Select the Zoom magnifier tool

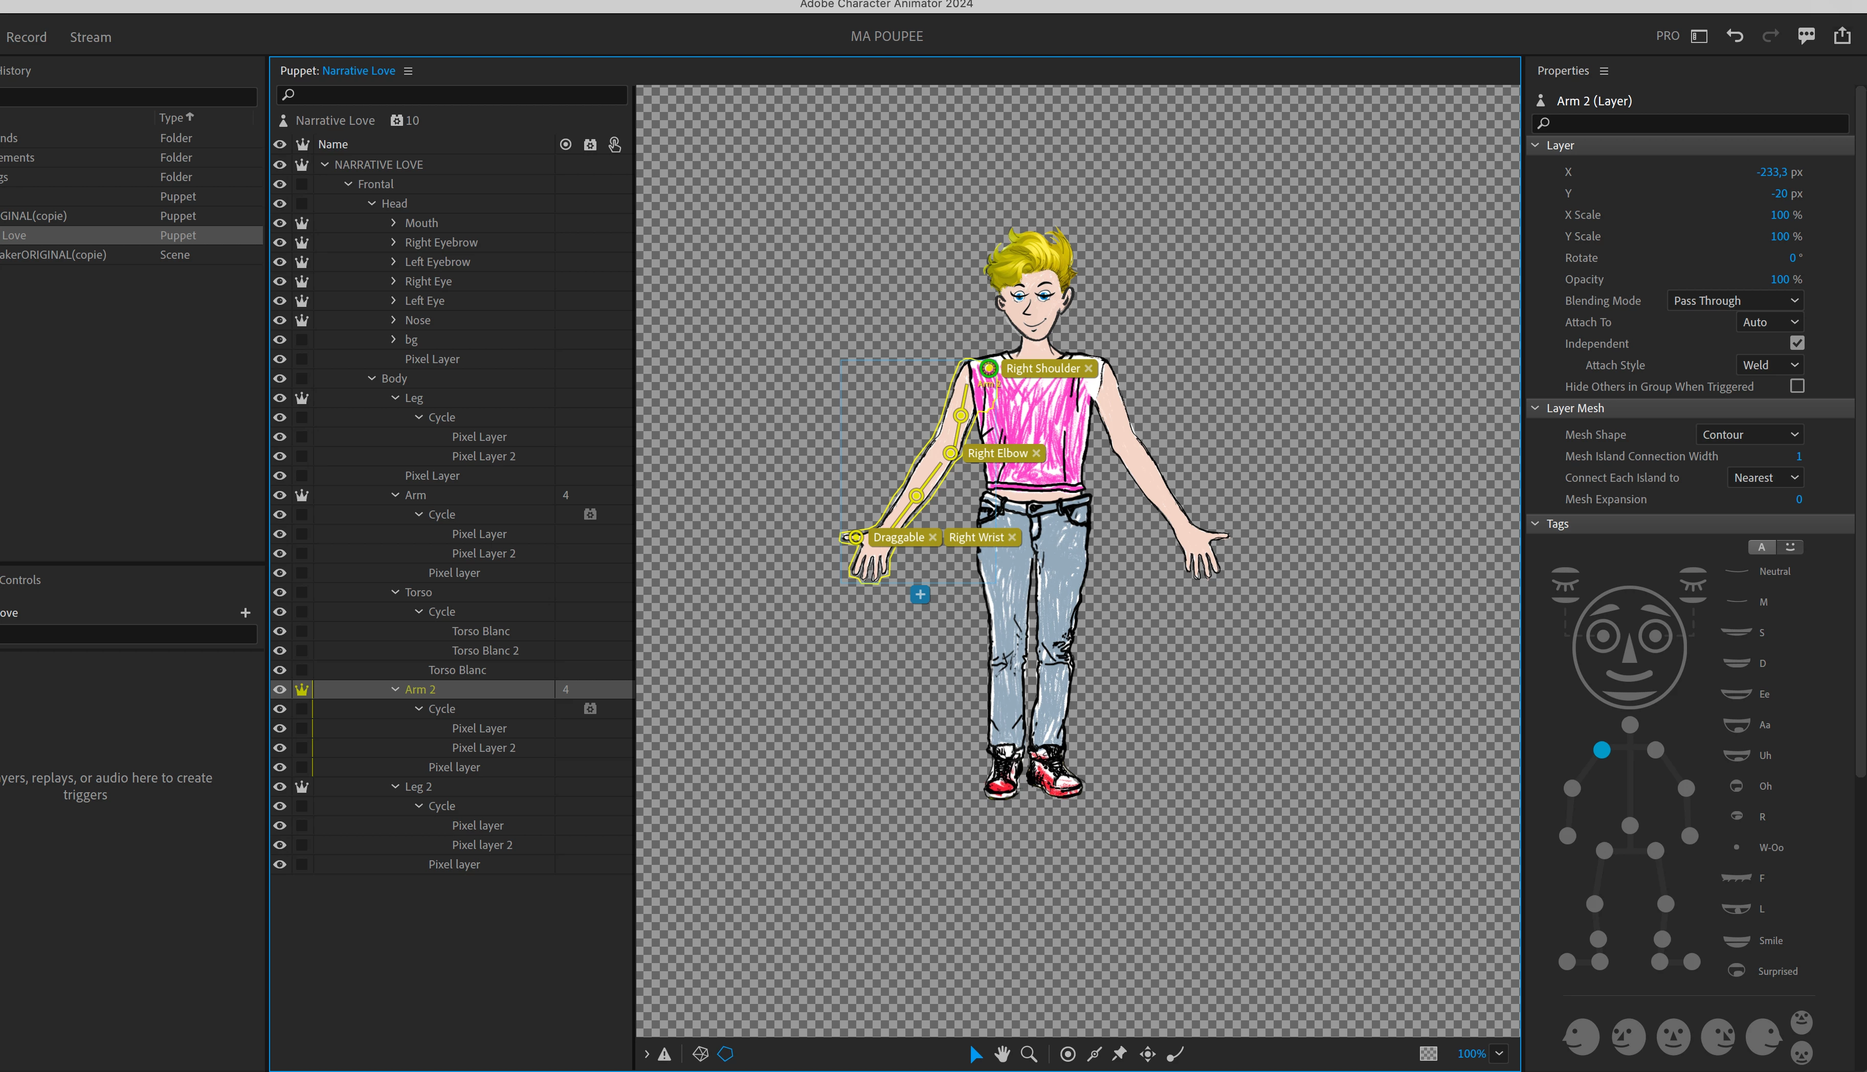1029,1054
